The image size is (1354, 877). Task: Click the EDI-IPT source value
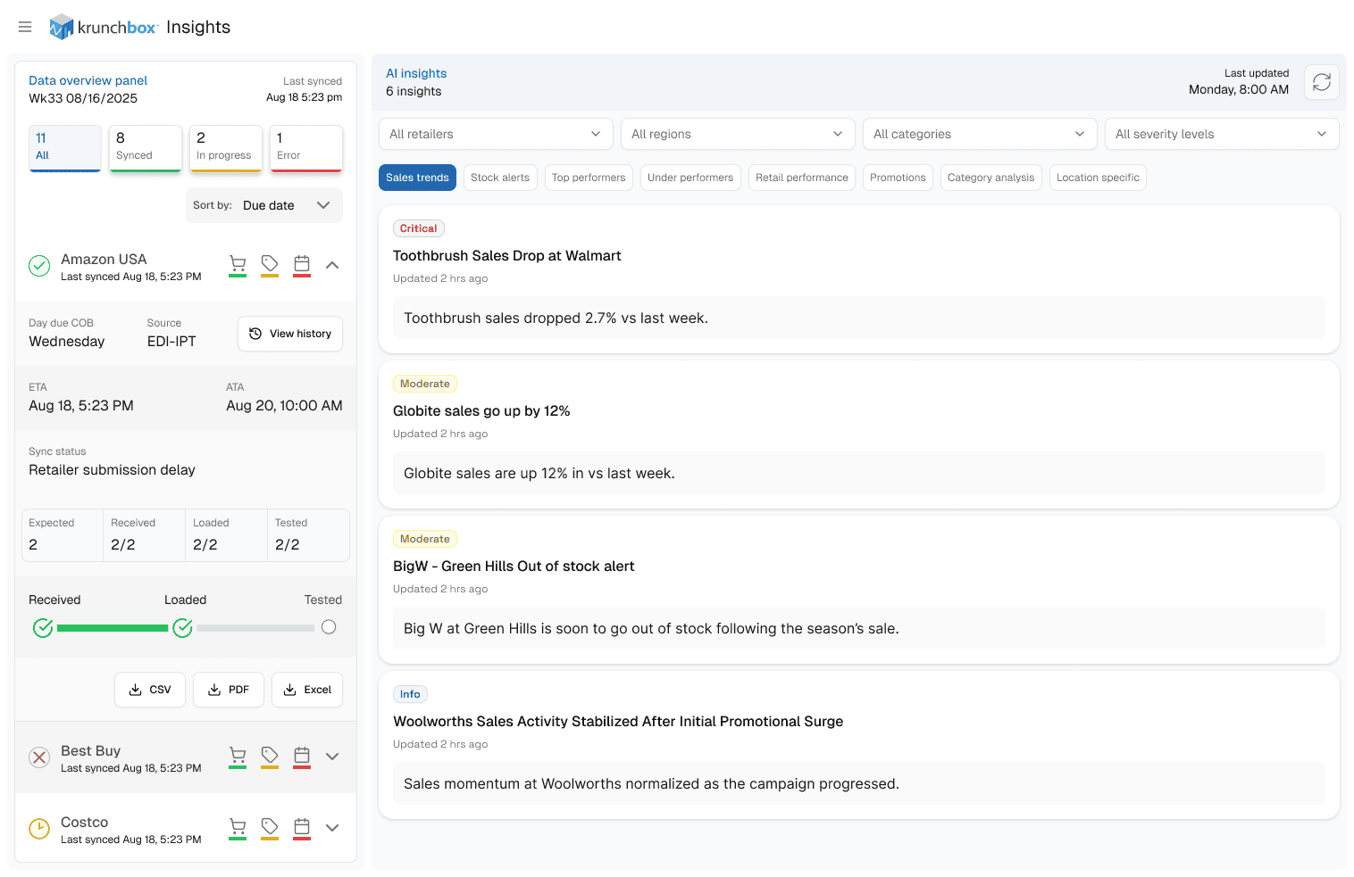(171, 342)
